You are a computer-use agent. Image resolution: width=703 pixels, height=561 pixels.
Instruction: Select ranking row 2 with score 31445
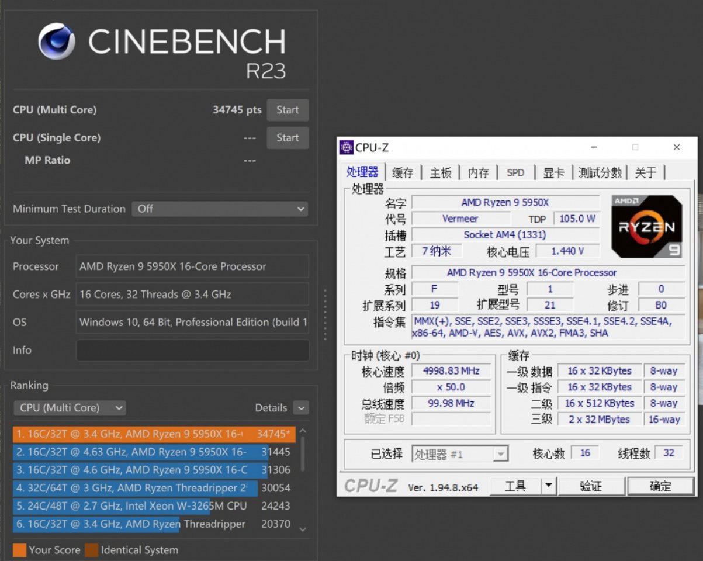(154, 452)
